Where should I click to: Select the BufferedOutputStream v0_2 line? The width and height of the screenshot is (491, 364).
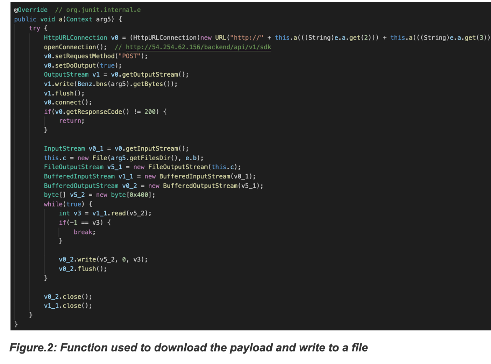pos(154,185)
